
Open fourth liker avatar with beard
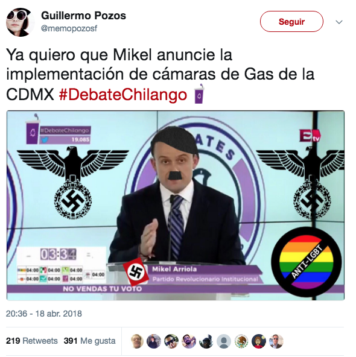(189, 341)
